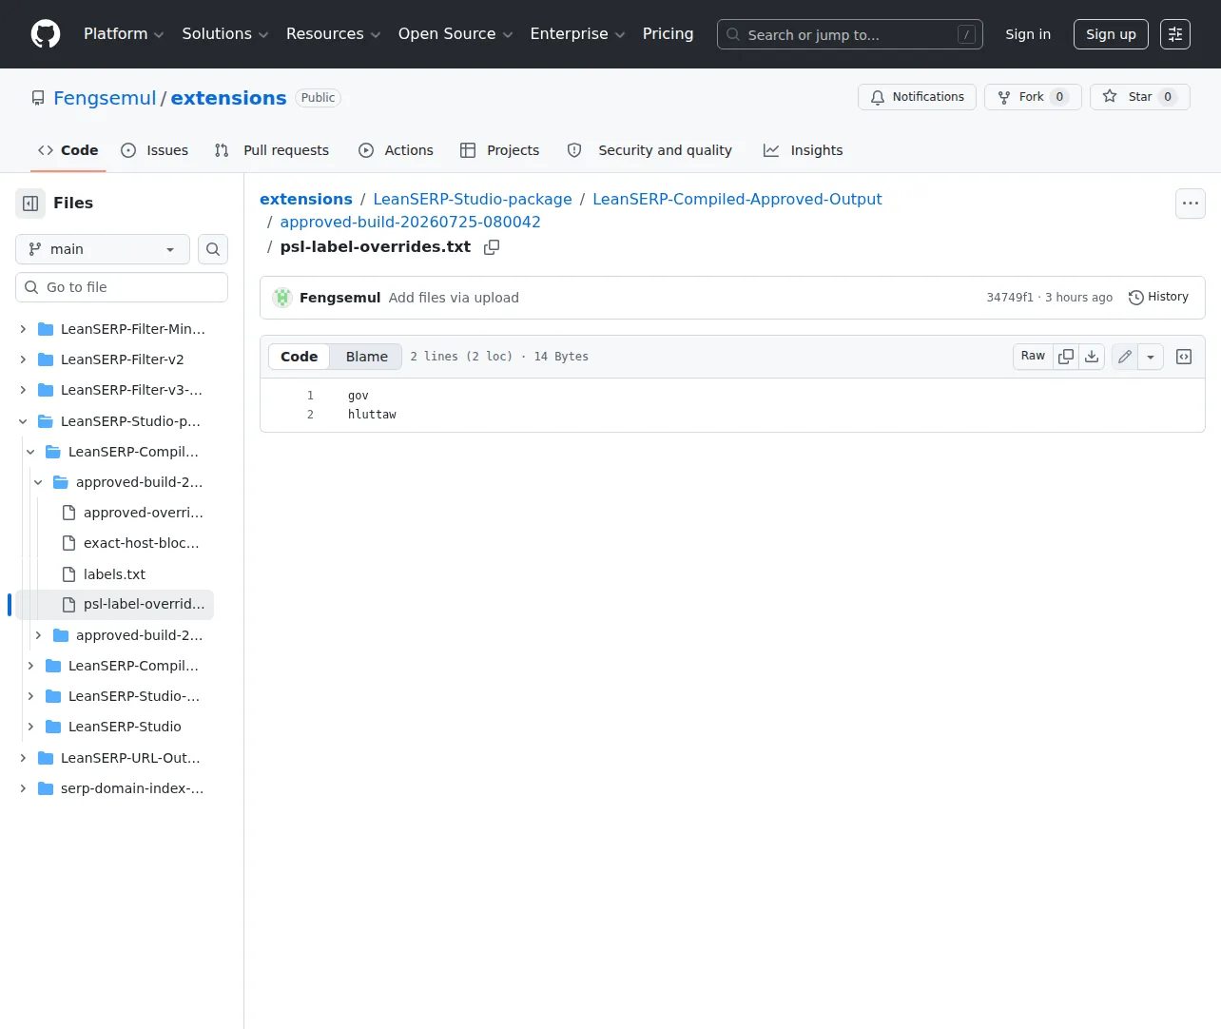The width and height of the screenshot is (1221, 1029).
Task: Open the Solutions menu
Action: tap(225, 34)
